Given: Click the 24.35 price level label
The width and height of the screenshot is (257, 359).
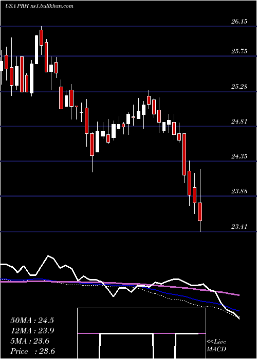Looking at the screenshot, I should [x=239, y=156].
